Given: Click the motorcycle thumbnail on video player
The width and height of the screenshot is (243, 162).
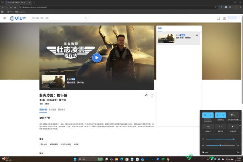Looking at the screenshot, I should tap(53, 81).
